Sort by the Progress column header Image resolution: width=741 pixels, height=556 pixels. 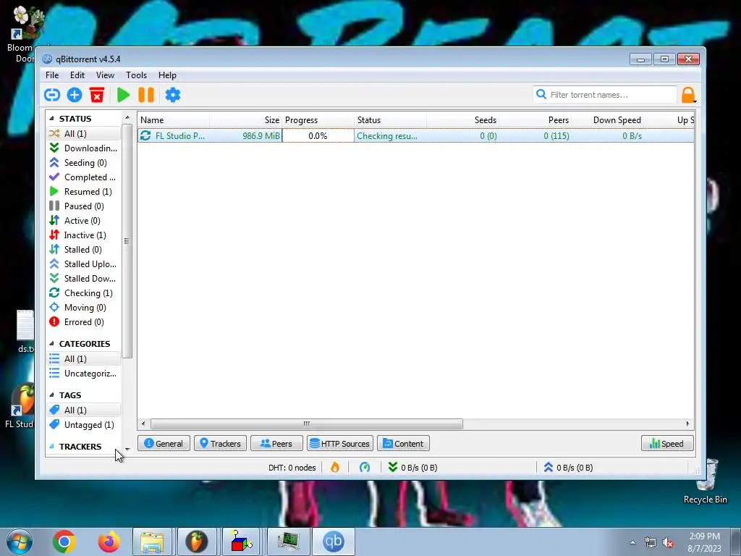click(x=318, y=120)
